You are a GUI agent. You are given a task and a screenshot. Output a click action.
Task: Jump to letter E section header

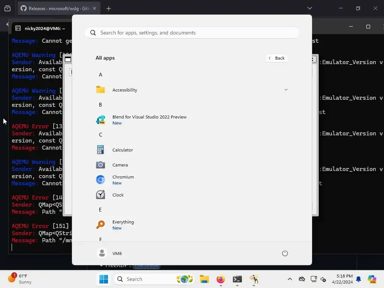click(x=100, y=210)
